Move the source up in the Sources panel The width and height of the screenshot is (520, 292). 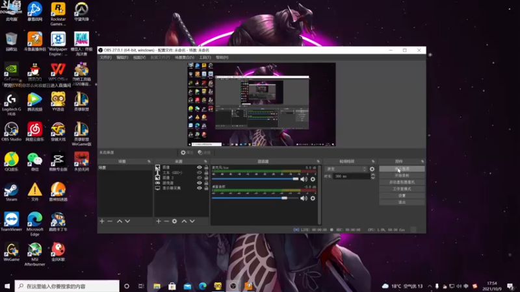click(184, 221)
